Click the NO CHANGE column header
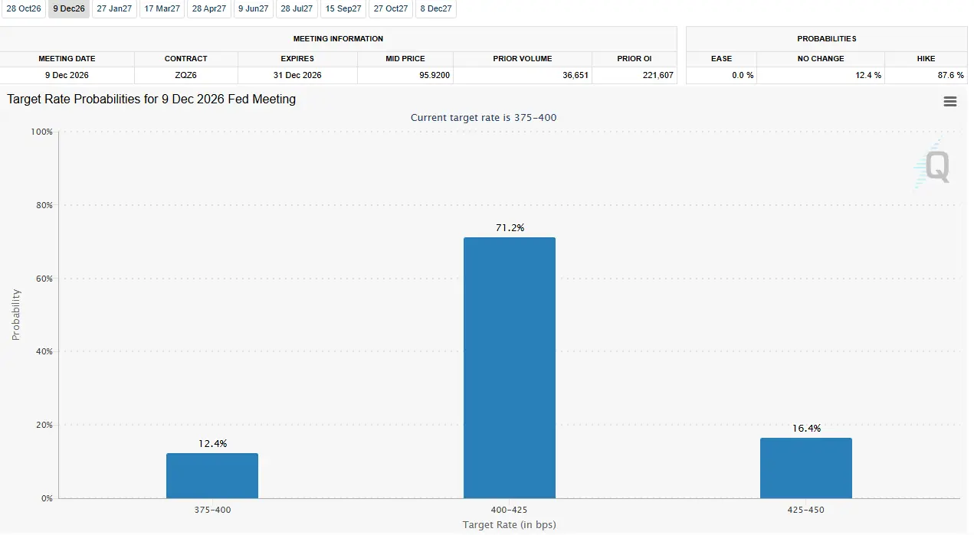 [821, 59]
